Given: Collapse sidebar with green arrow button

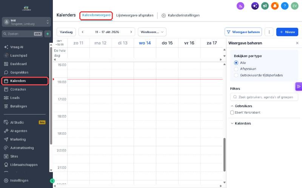Looking at the screenshot, I should tap(52, 181).
